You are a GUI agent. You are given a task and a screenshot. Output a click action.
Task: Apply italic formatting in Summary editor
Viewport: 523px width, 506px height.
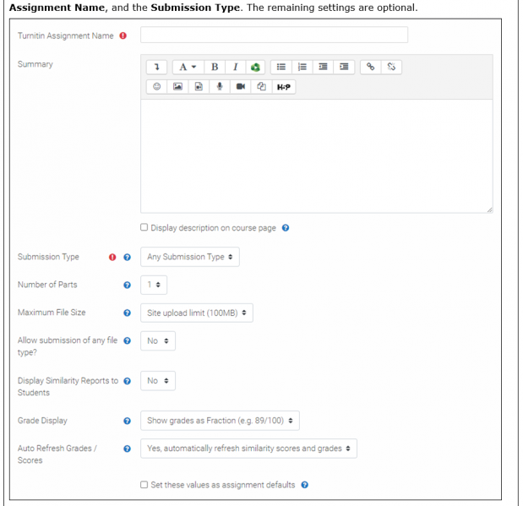235,67
